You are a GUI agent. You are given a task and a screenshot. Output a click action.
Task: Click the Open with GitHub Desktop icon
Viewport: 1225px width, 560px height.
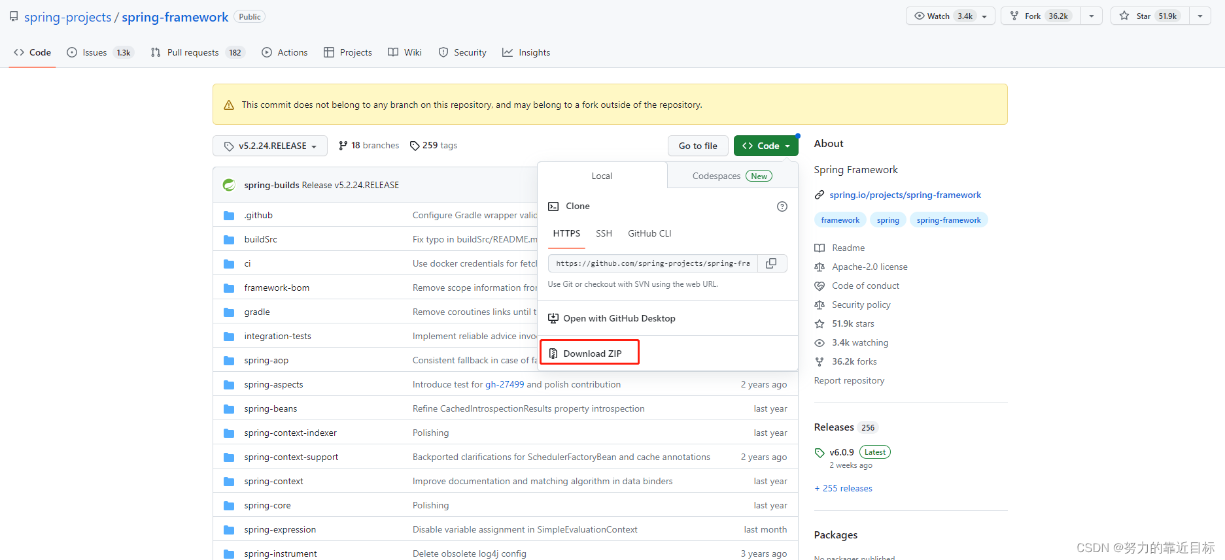(553, 318)
